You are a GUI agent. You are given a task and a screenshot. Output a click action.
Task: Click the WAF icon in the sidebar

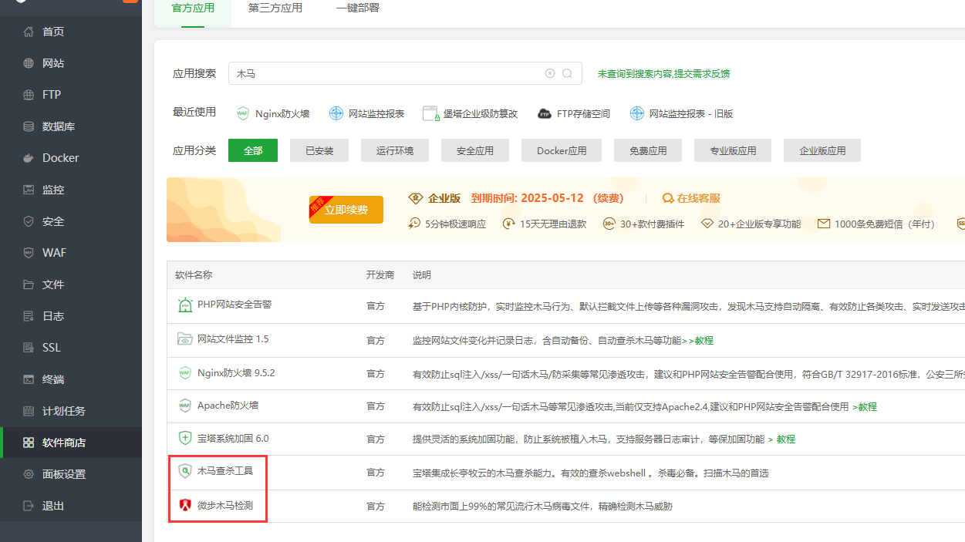[29, 253]
